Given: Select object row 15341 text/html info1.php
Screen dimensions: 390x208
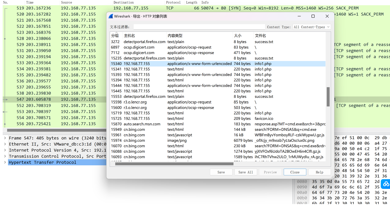Looking at the screenshot, I should tap(218, 69).
